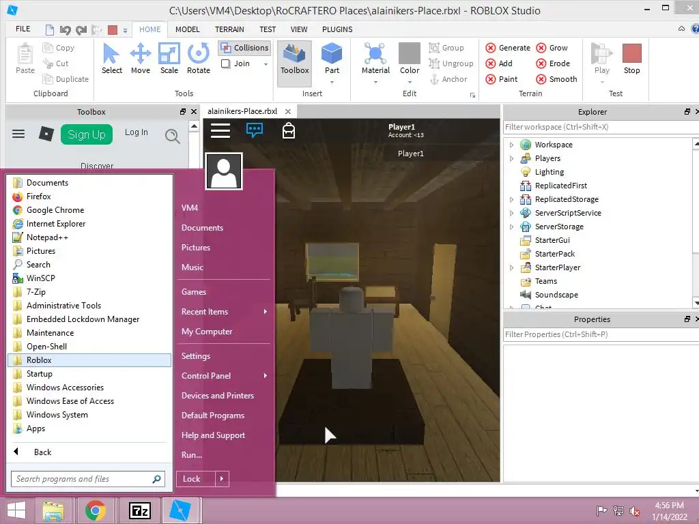
Task: Click the Generate terrain tool
Action: click(508, 48)
